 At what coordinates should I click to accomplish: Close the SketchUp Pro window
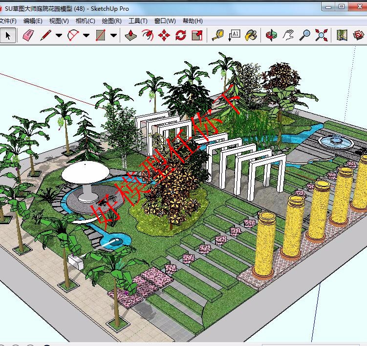click(359, 6)
